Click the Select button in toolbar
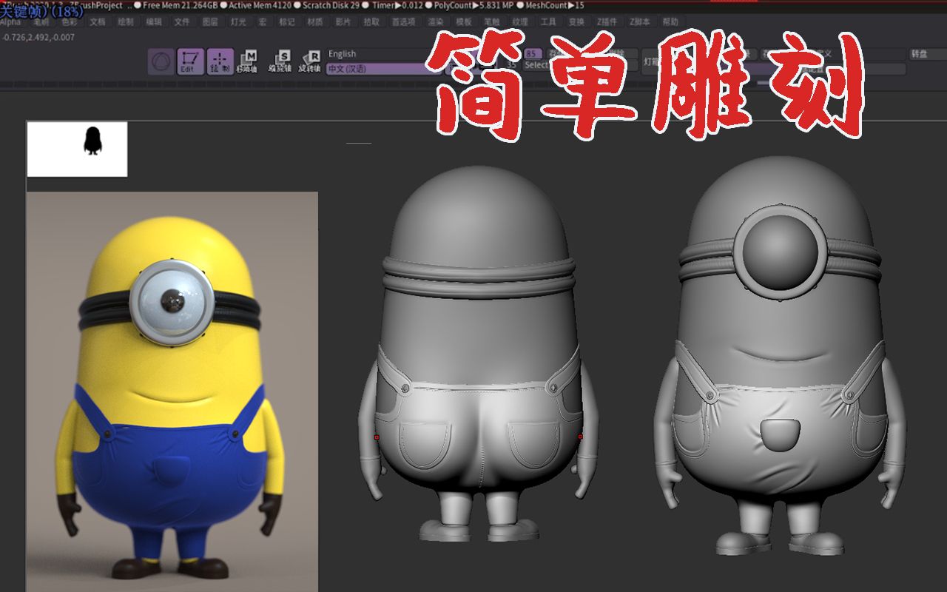 coord(537,65)
